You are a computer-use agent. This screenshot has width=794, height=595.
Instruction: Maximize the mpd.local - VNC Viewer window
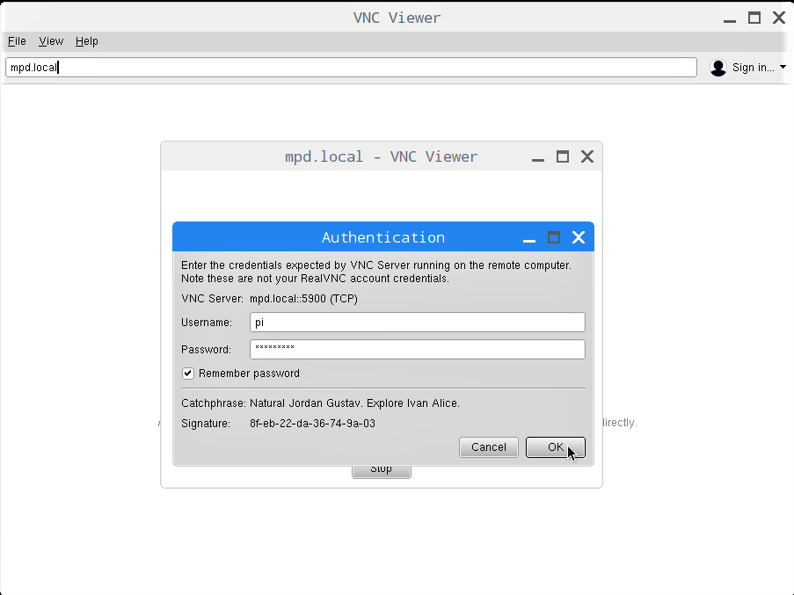coord(563,156)
